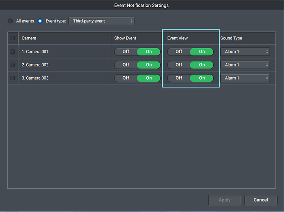Click the Apply button

(x=225, y=200)
